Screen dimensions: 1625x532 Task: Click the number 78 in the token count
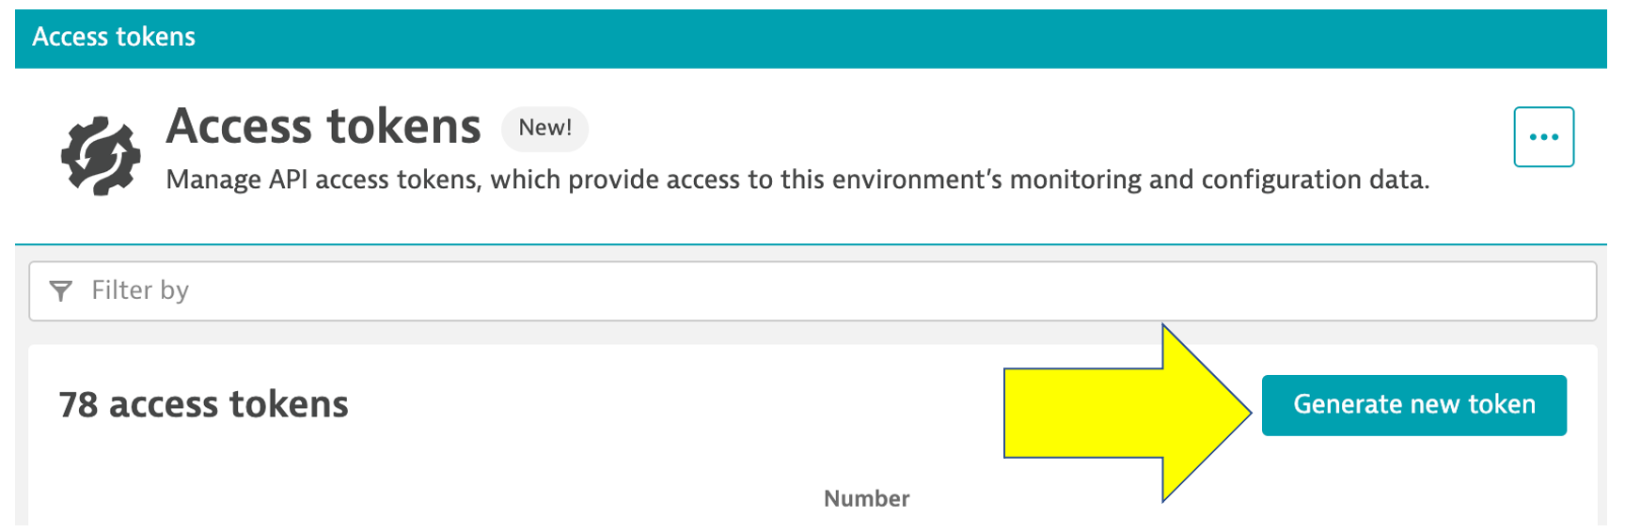coord(78,405)
